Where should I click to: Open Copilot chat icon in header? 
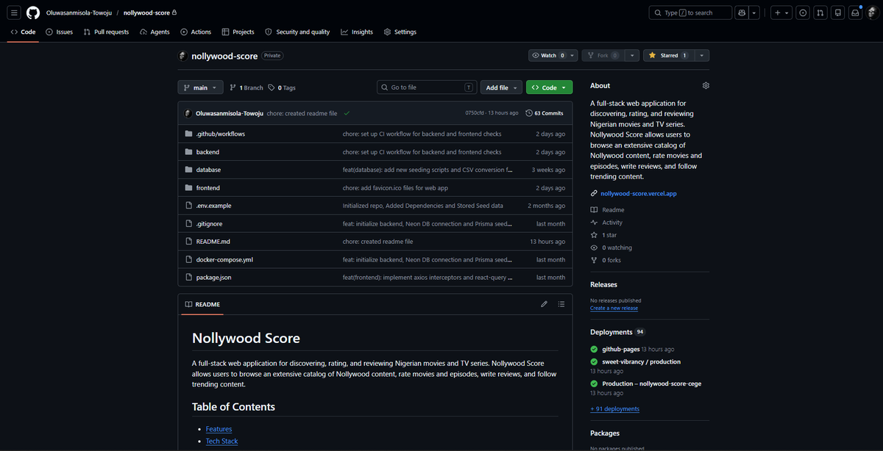coord(742,12)
